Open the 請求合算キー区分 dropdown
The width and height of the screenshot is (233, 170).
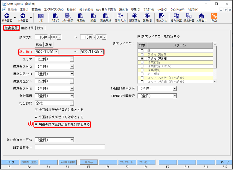(x=72, y=140)
